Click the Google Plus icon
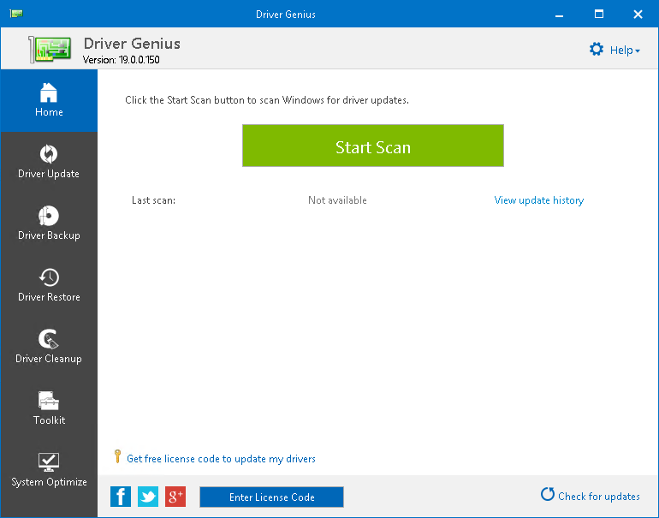Image resolution: width=659 pixels, height=518 pixels. 175,497
